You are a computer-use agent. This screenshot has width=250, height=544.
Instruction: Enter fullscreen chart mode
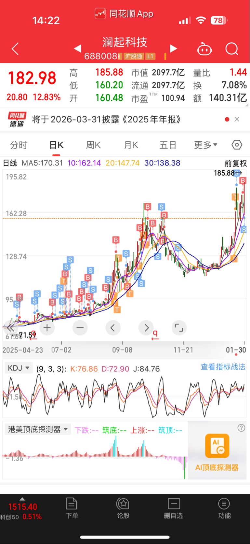coord(179,328)
